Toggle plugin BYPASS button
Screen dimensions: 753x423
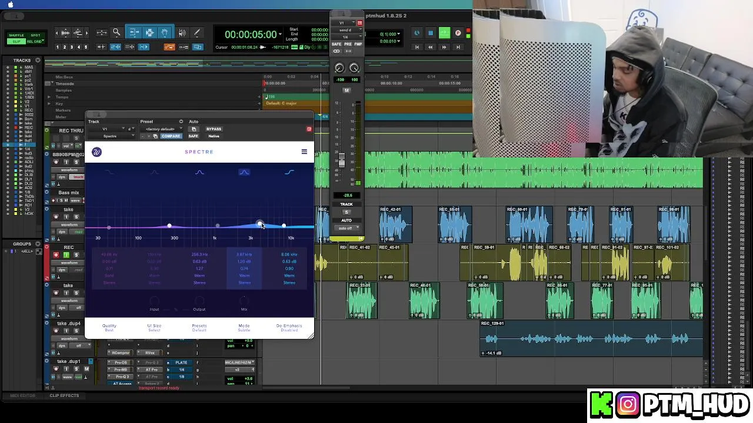pyautogui.click(x=214, y=129)
